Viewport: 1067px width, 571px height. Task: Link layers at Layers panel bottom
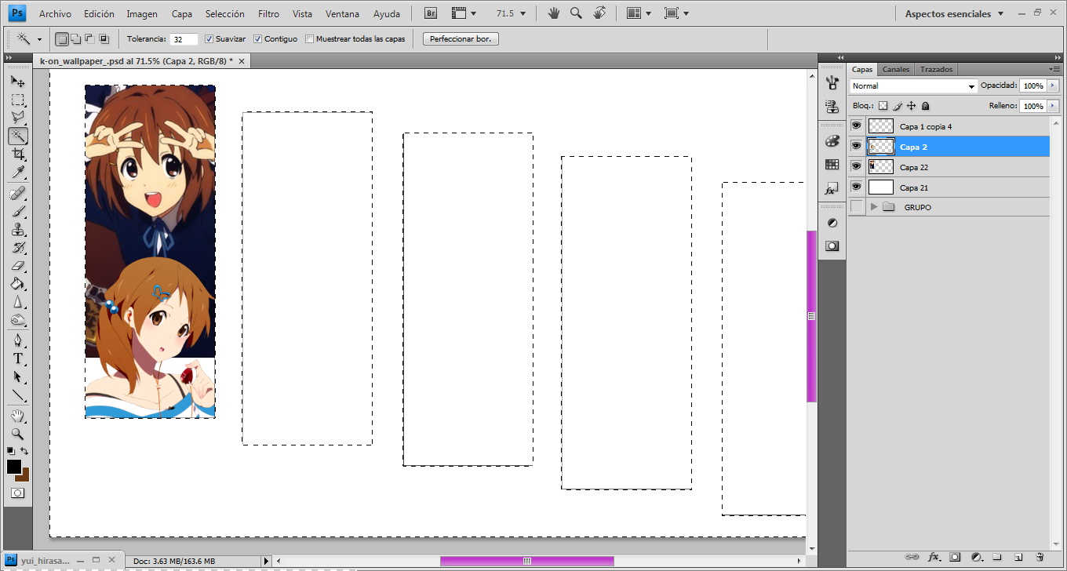tap(912, 556)
